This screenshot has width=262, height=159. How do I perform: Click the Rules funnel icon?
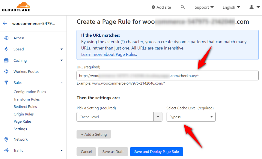coord(6,82)
